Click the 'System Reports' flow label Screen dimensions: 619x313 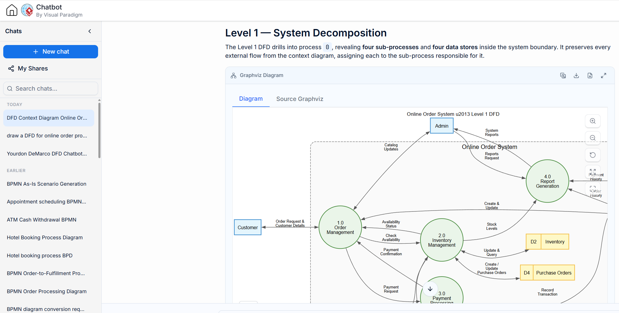pyautogui.click(x=492, y=132)
